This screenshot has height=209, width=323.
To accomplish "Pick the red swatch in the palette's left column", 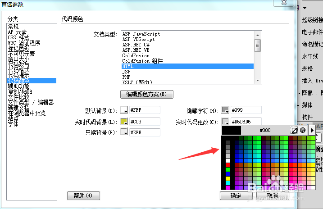I will click(x=227, y=165).
